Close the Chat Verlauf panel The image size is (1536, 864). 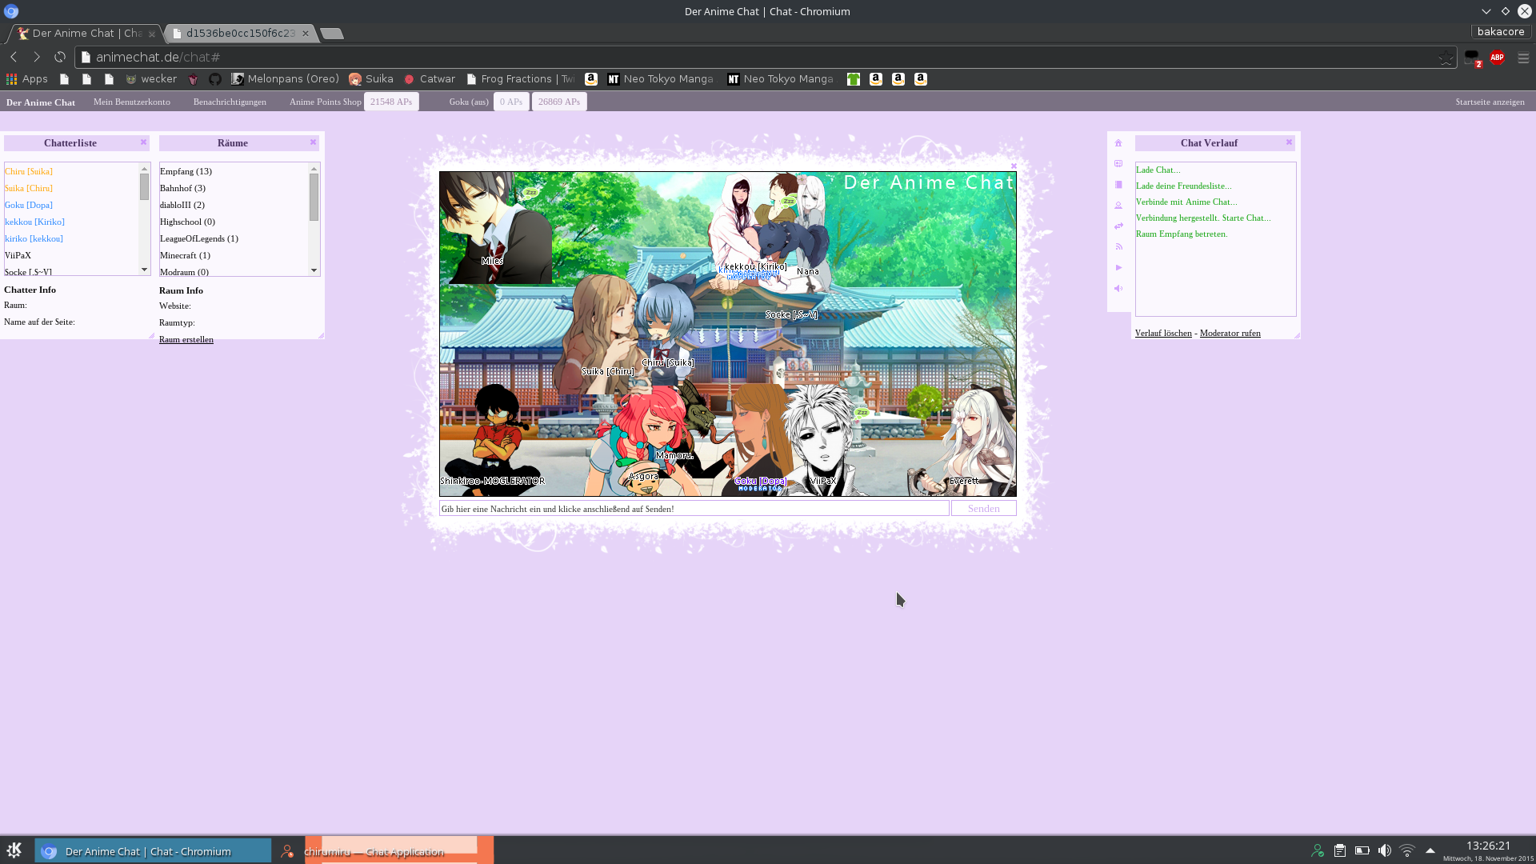(x=1289, y=142)
